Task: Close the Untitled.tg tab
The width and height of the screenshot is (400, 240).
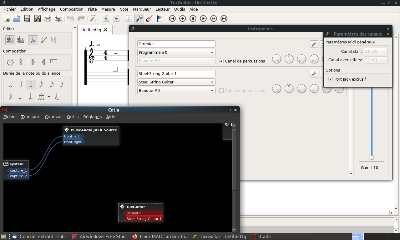Action: coord(106,30)
